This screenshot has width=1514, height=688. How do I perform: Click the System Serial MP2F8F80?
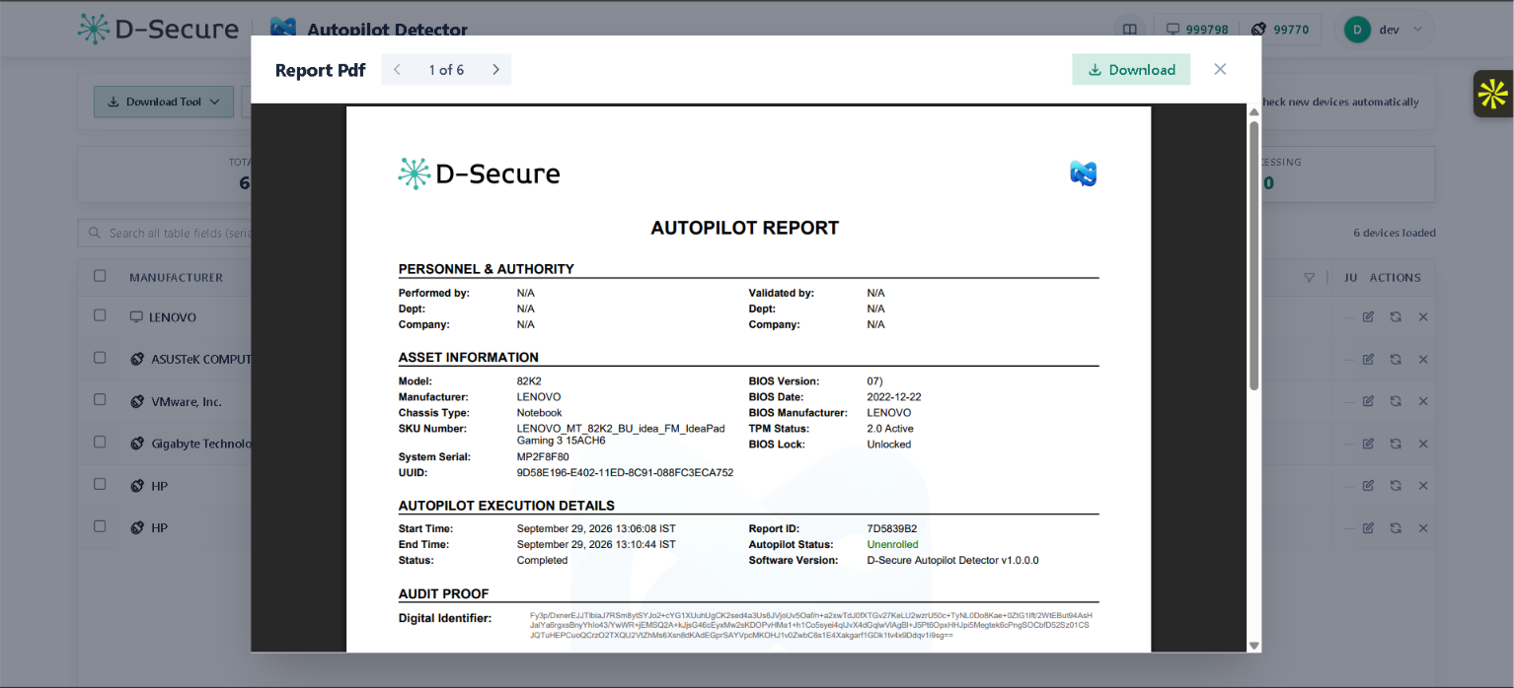[543, 457]
